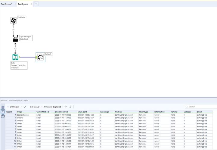Open the metadata view icon in Results
Viewport: 217px width, 150px height.
(3, 107)
